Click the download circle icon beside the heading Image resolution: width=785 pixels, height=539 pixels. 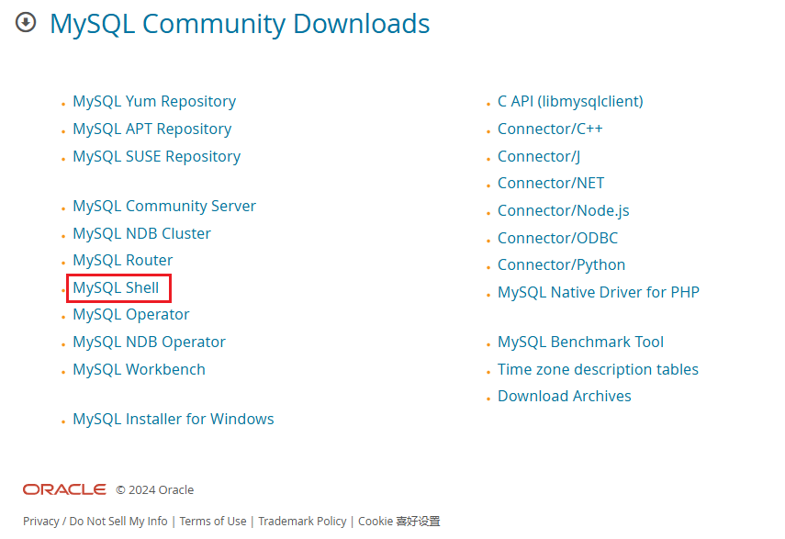(26, 23)
